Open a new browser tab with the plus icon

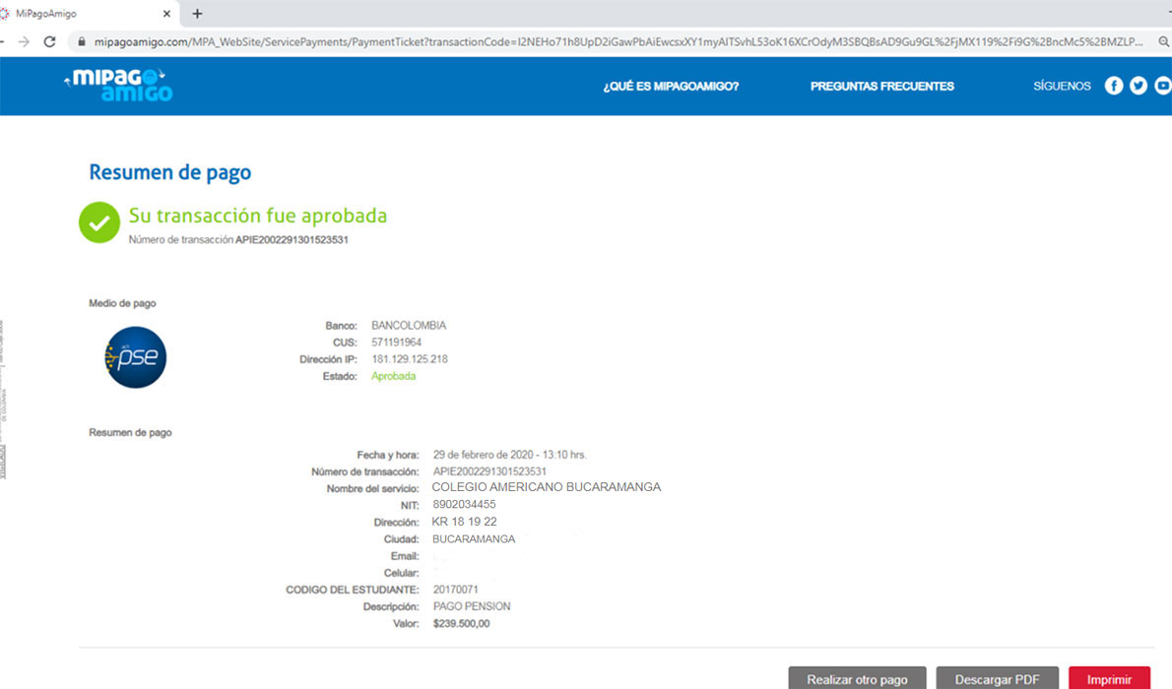197,14
